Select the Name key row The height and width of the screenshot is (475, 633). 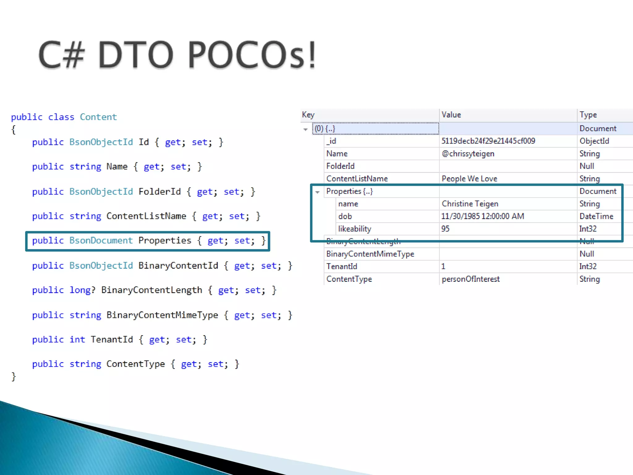click(337, 154)
